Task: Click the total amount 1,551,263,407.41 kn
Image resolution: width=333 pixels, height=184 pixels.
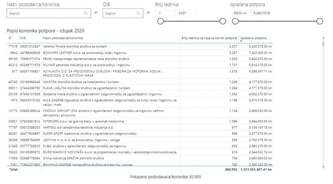Action: [x=256, y=170]
